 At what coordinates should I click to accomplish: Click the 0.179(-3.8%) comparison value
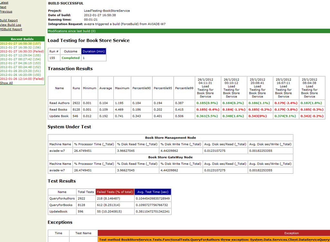coord(286,110)
